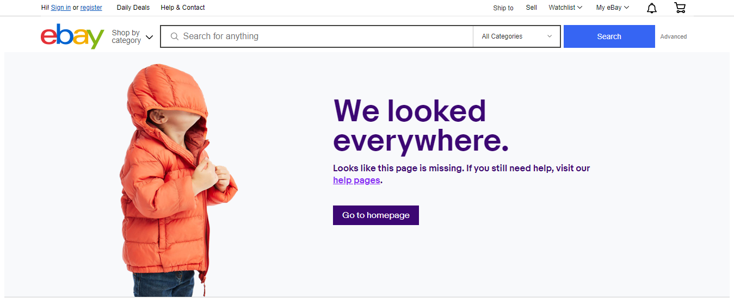This screenshot has height=299, width=734.
Task: Open Help & Contact menu item
Action: 183,8
